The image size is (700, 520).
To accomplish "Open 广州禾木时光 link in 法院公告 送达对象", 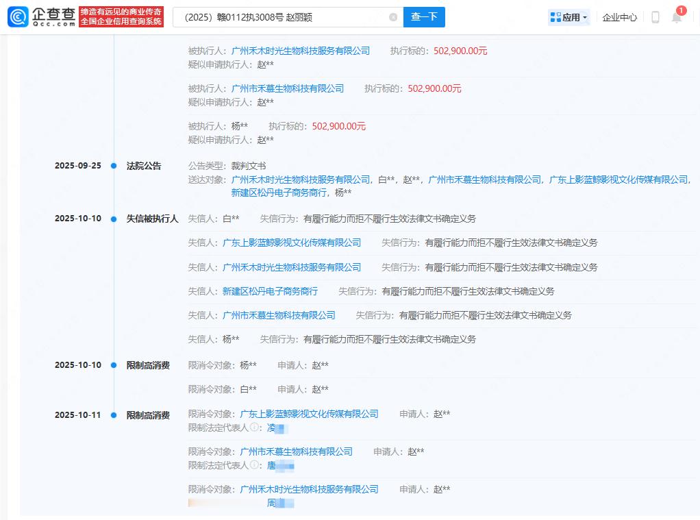I will click(301, 179).
